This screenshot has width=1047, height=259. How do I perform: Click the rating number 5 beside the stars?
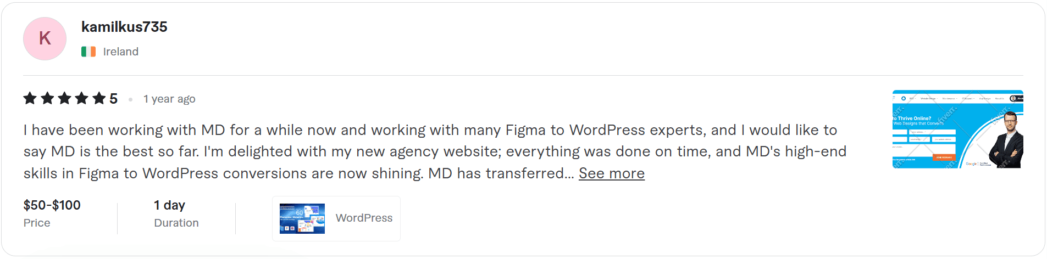[x=113, y=99]
